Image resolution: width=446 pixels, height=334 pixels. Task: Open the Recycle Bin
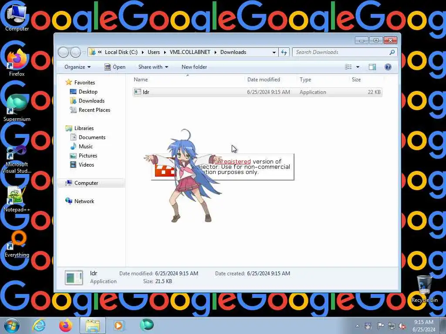[x=424, y=289]
